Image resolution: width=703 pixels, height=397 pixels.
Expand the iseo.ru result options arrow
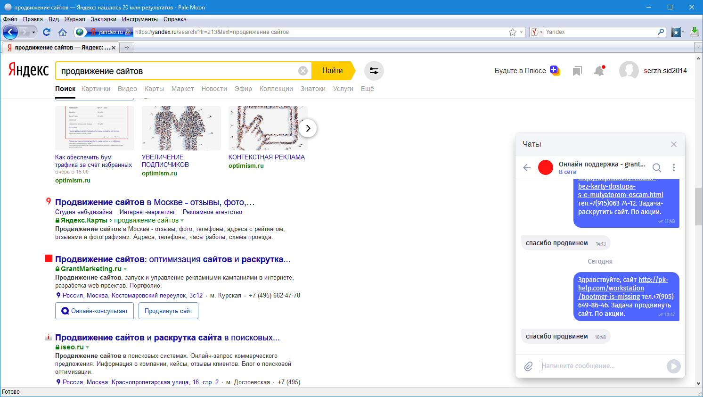point(88,347)
